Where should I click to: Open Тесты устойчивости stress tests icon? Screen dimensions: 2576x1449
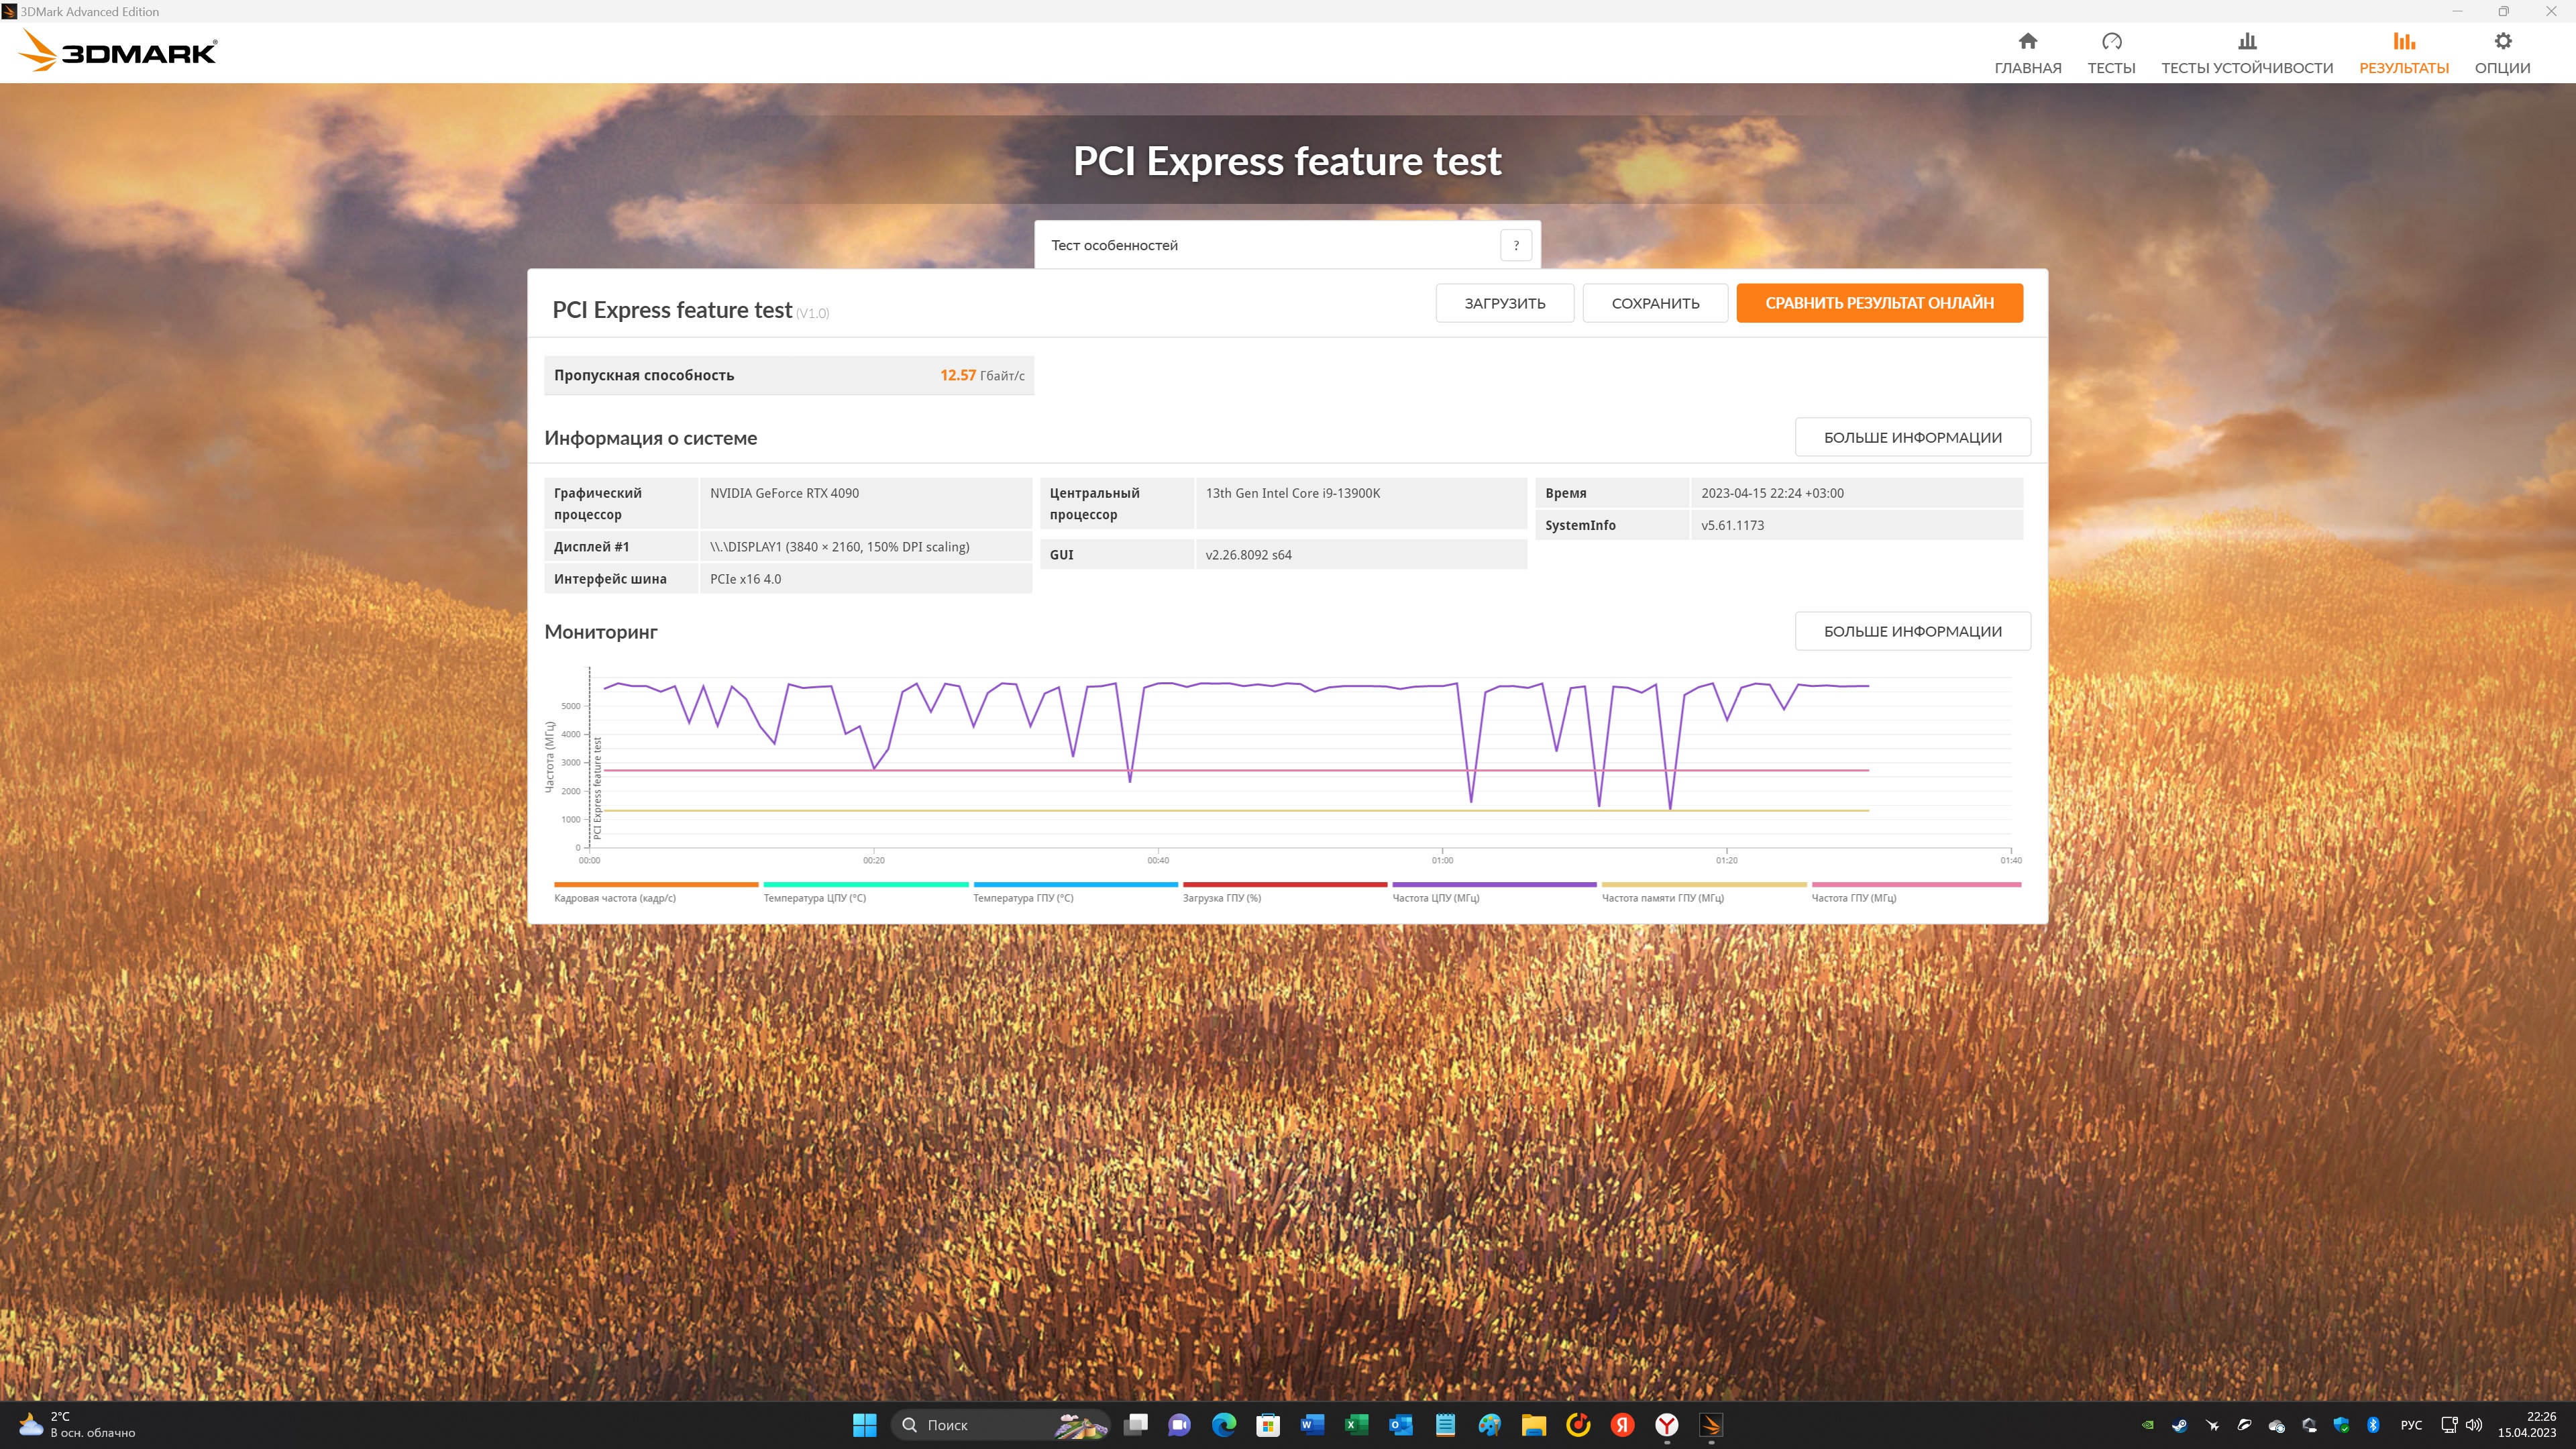click(x=2246, y=42)
